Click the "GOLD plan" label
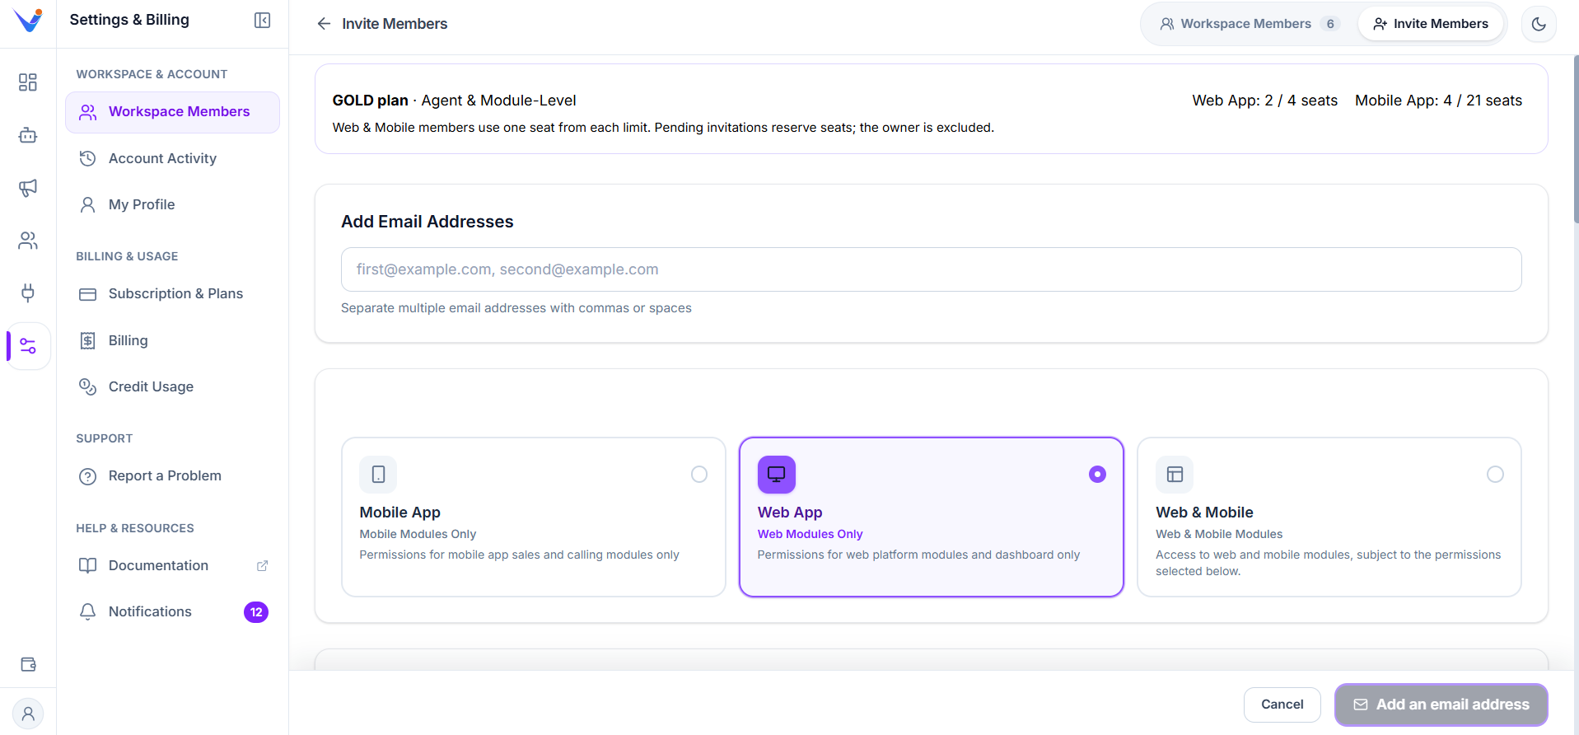Image resolution: width=1579 pixels, height=735 pixels. tap(370, 101)
